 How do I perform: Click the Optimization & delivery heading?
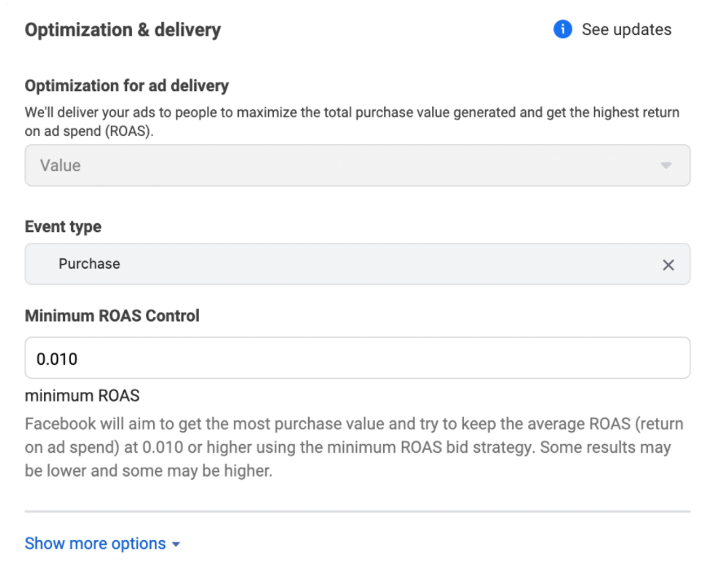pos(123,30)
